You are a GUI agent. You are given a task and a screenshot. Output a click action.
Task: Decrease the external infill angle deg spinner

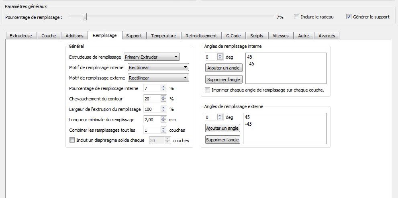220,119
